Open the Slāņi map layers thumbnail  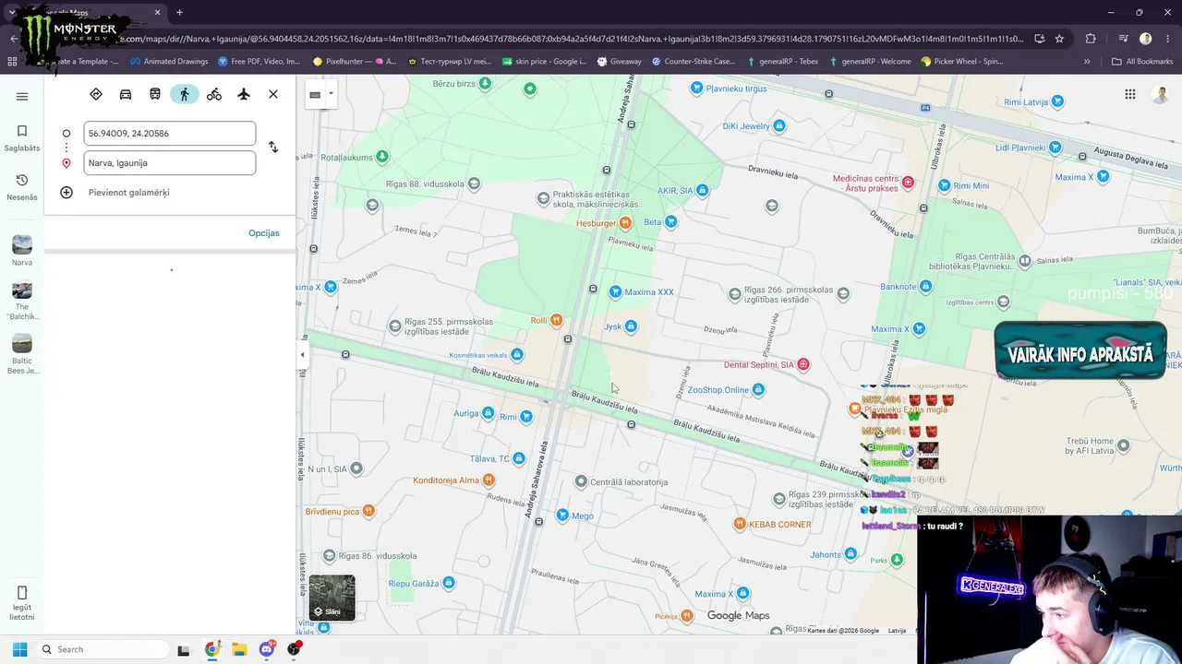tap(332, 598)
